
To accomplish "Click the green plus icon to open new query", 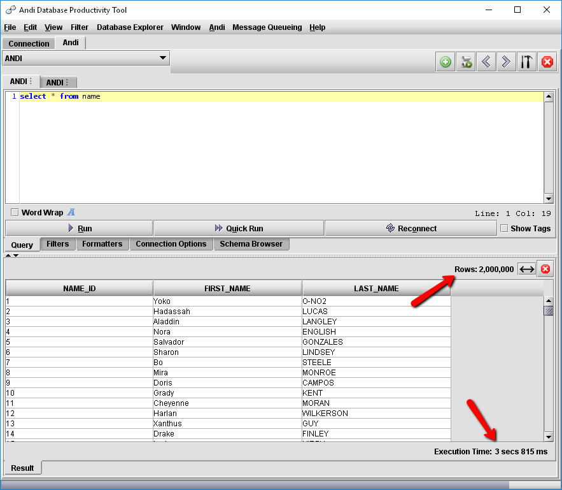I will 446,62.
